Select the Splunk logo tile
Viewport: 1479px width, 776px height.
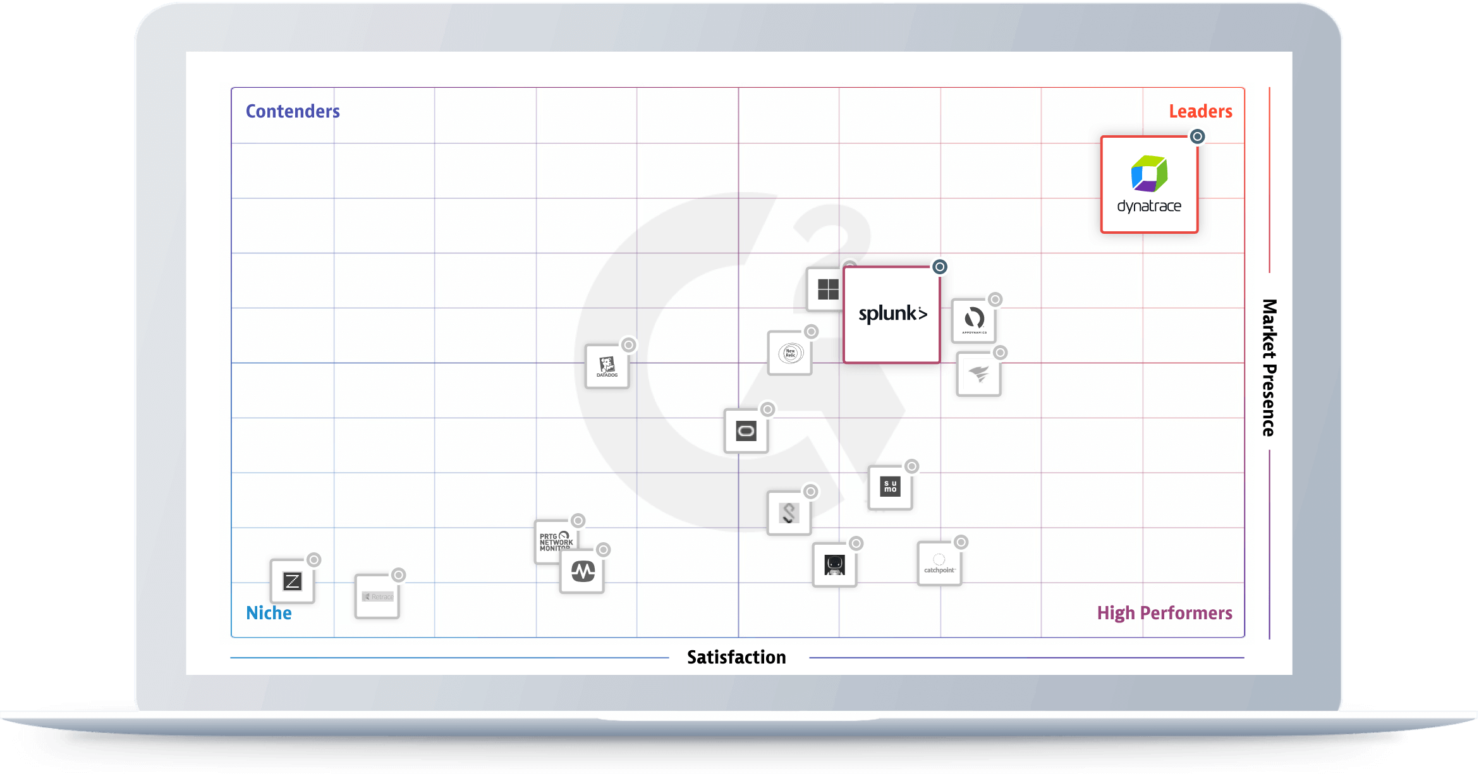tap(892, 315)
